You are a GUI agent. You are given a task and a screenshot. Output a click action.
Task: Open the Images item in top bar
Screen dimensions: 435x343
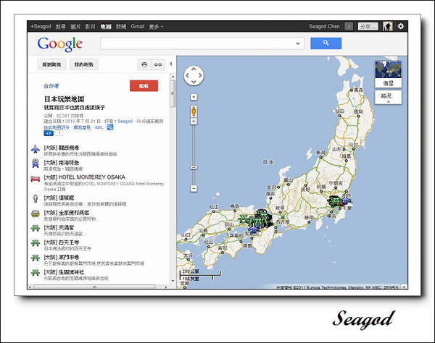point(75,27)
